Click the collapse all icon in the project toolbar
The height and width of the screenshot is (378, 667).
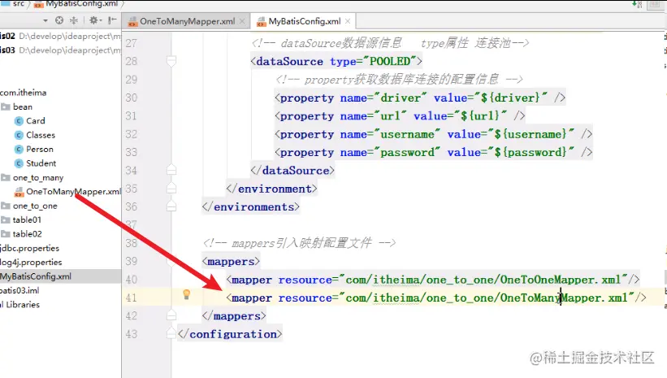coord(74,20)
